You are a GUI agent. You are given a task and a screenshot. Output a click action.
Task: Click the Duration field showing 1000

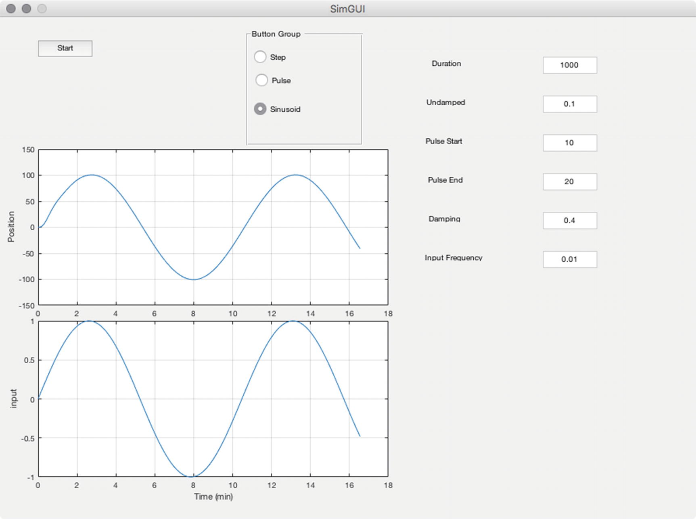click(x=569, y=65)
